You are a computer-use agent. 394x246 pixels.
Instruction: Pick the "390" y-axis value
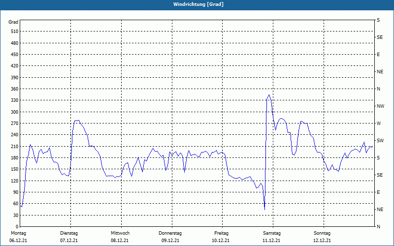(x=15, y=78)
